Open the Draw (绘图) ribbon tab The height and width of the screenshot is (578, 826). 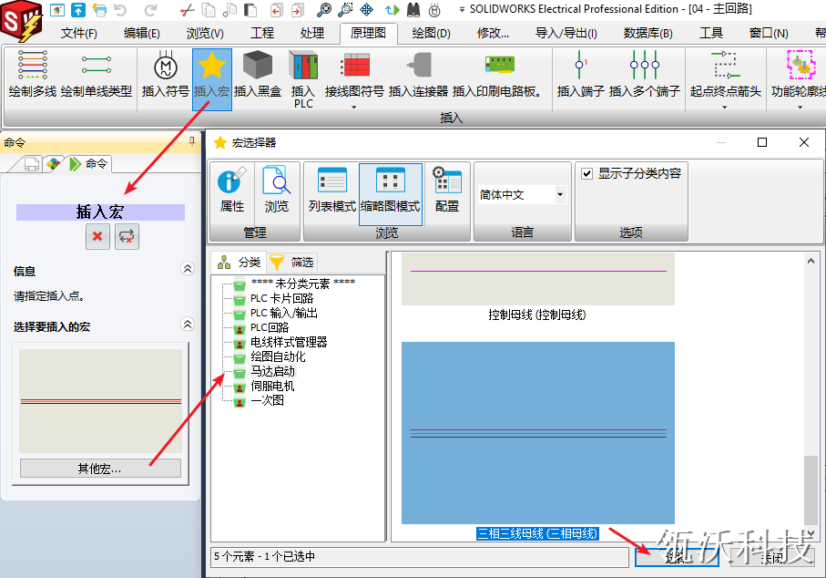431,34
